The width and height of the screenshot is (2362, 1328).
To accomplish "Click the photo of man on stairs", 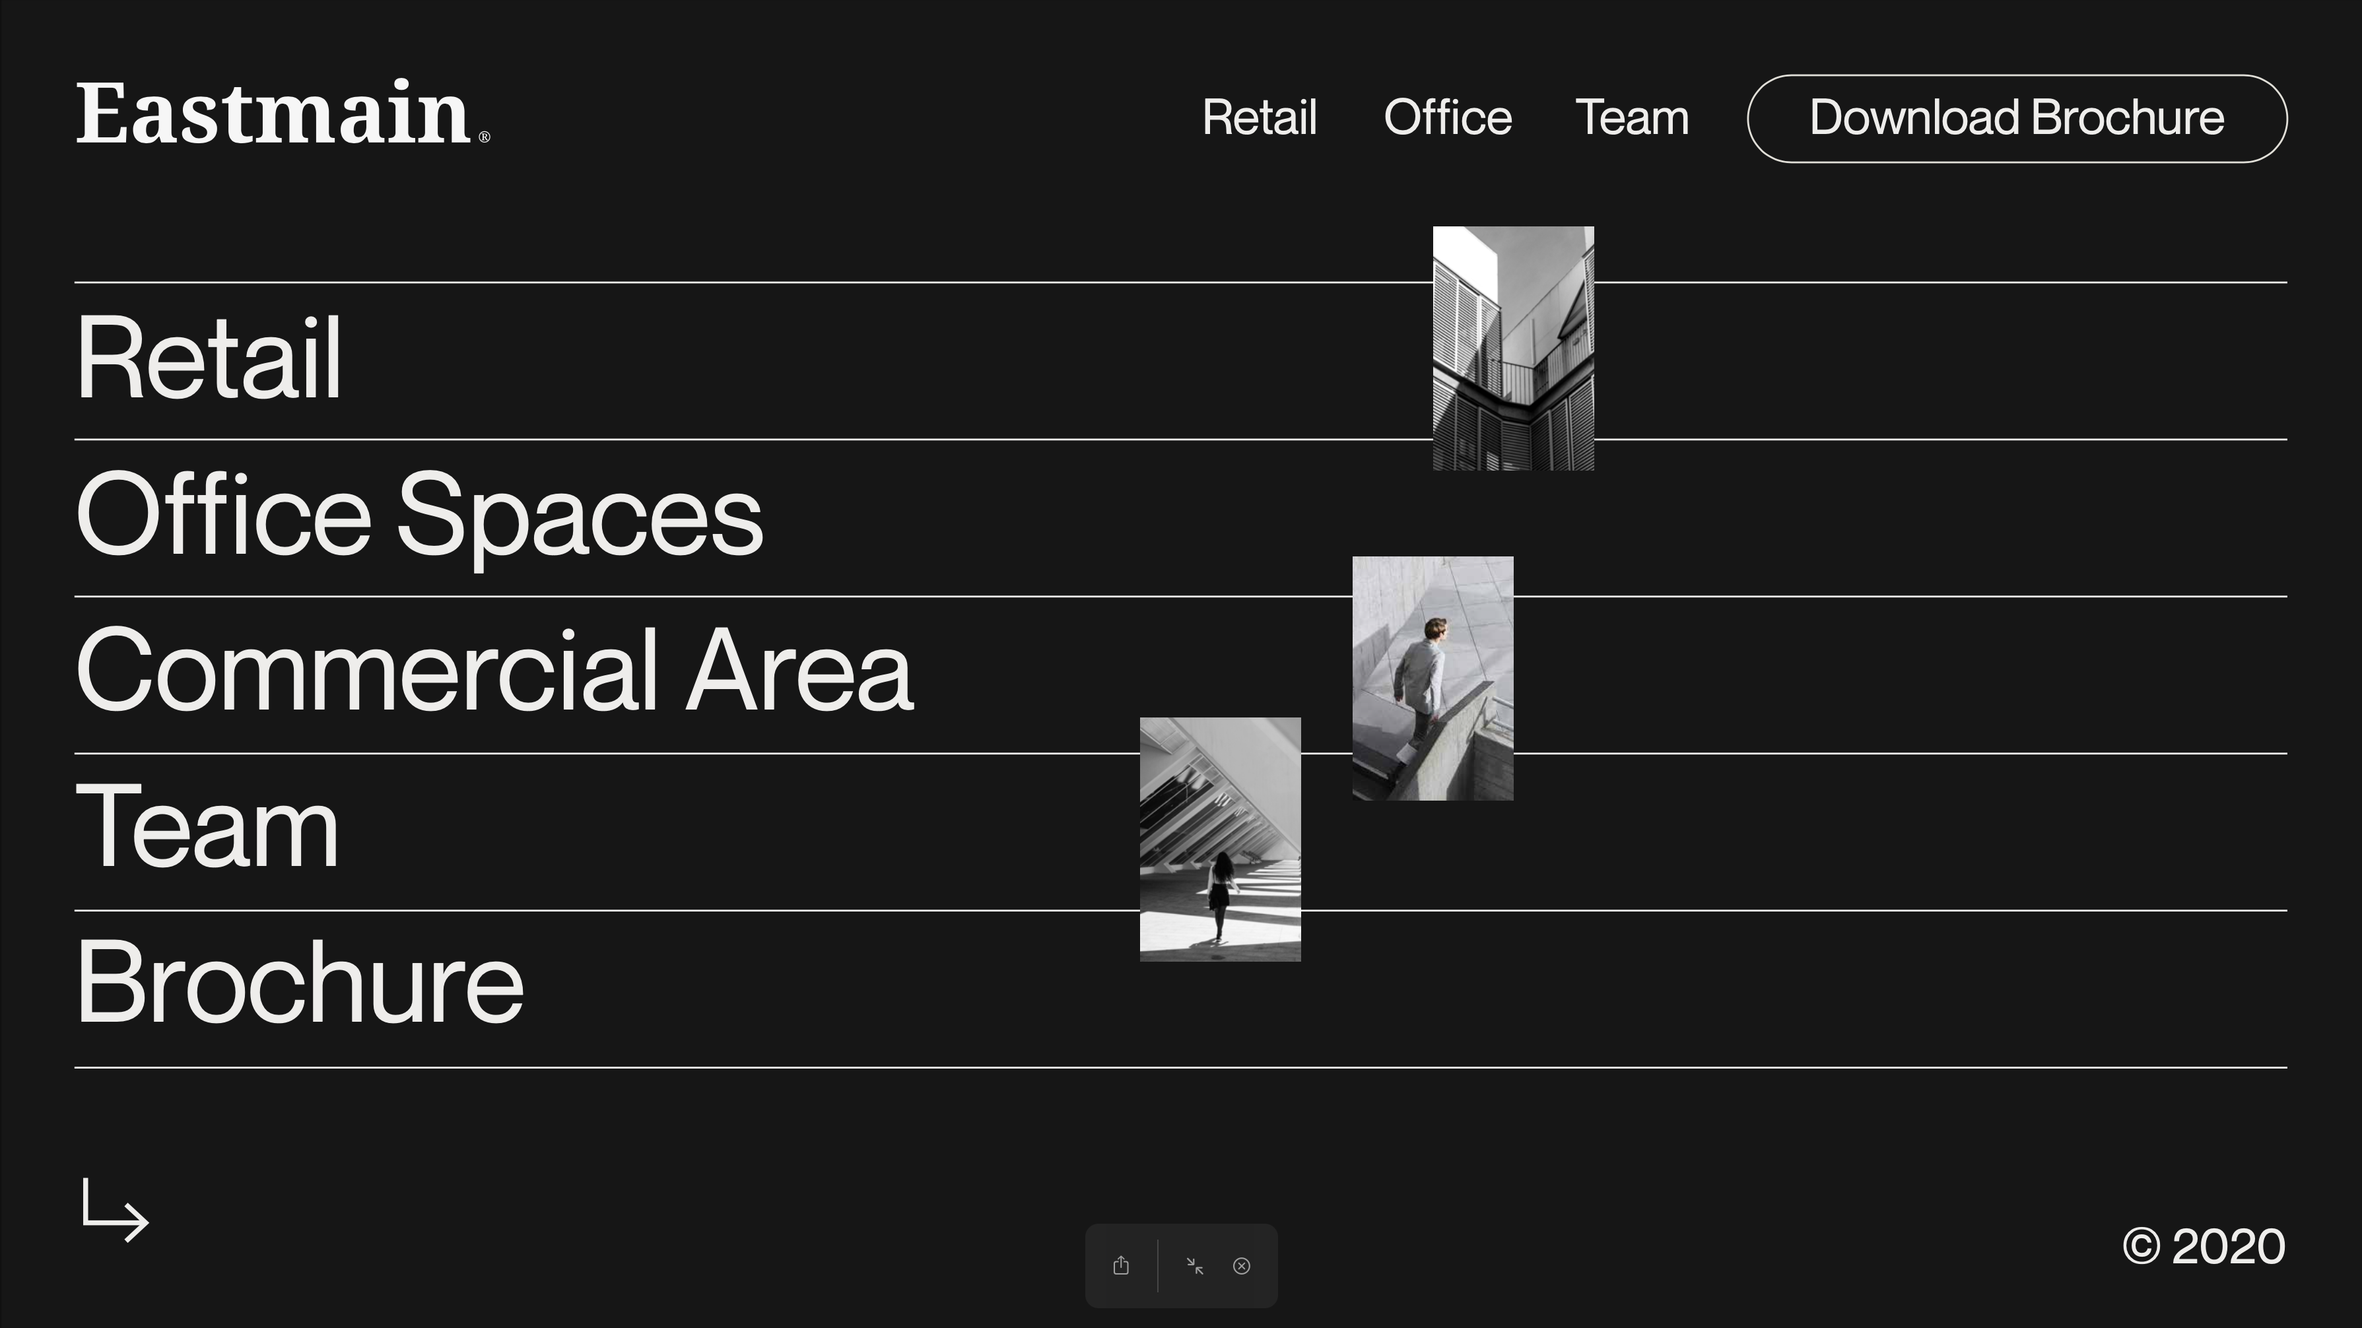I will pos(1433,679).
